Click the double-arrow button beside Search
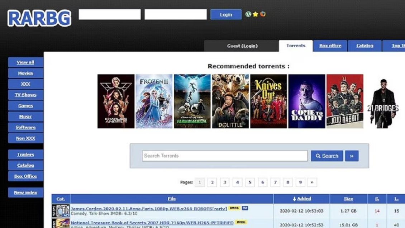This screenshot has width=405, height=228. (x=351, y=156)
